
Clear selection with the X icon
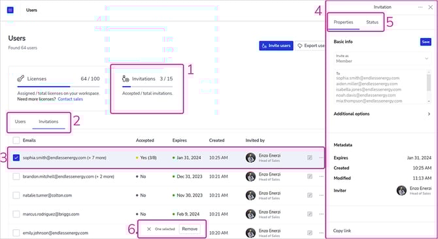tap(149, 229)
